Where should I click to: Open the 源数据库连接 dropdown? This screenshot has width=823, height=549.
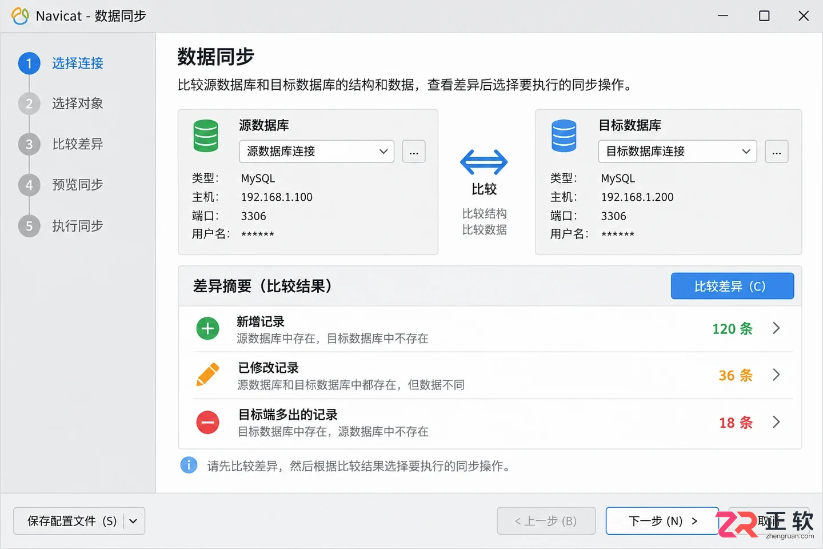pyautogui.click(x=317, y=152)
